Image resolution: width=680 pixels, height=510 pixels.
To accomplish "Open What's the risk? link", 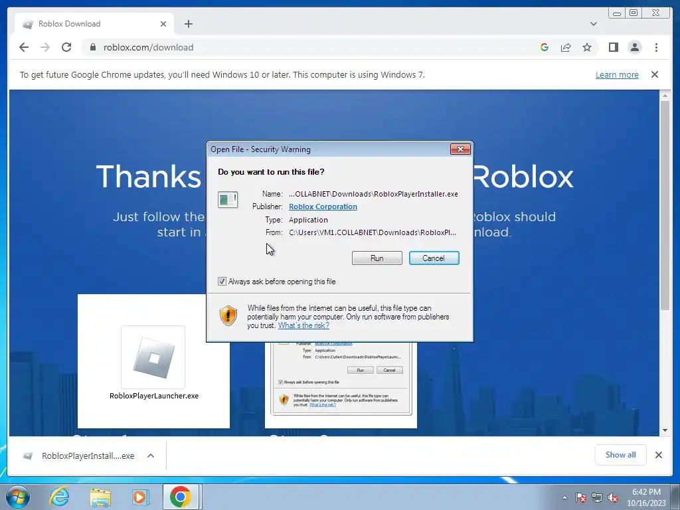I will pos(303,325).
